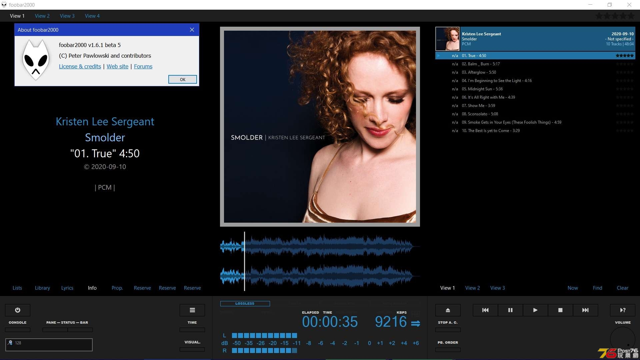Select View 3 tab below the playlist

pyautogui.click(x=498, y=288)
